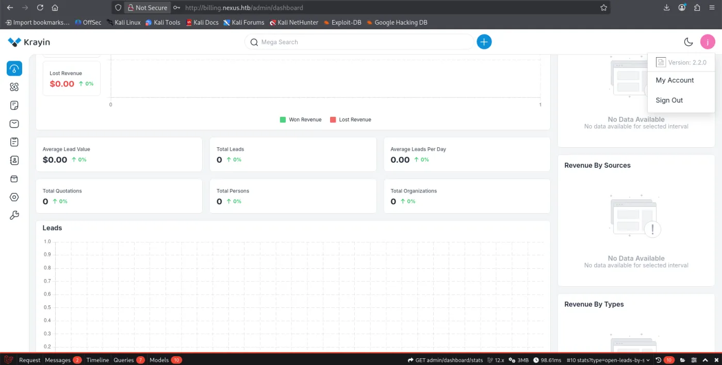
Task: Click 98.61ms request duration indicator
Action: [547, 360]
